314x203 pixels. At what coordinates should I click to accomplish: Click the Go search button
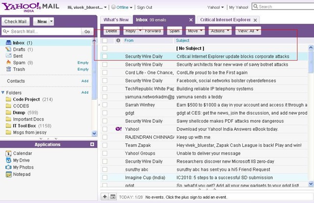pyautogui.click(x=87, y=32)
